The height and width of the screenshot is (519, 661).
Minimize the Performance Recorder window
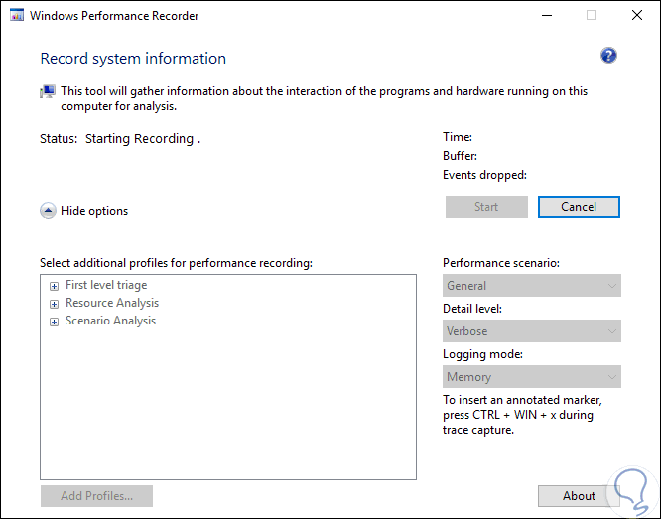pos(547,16)
